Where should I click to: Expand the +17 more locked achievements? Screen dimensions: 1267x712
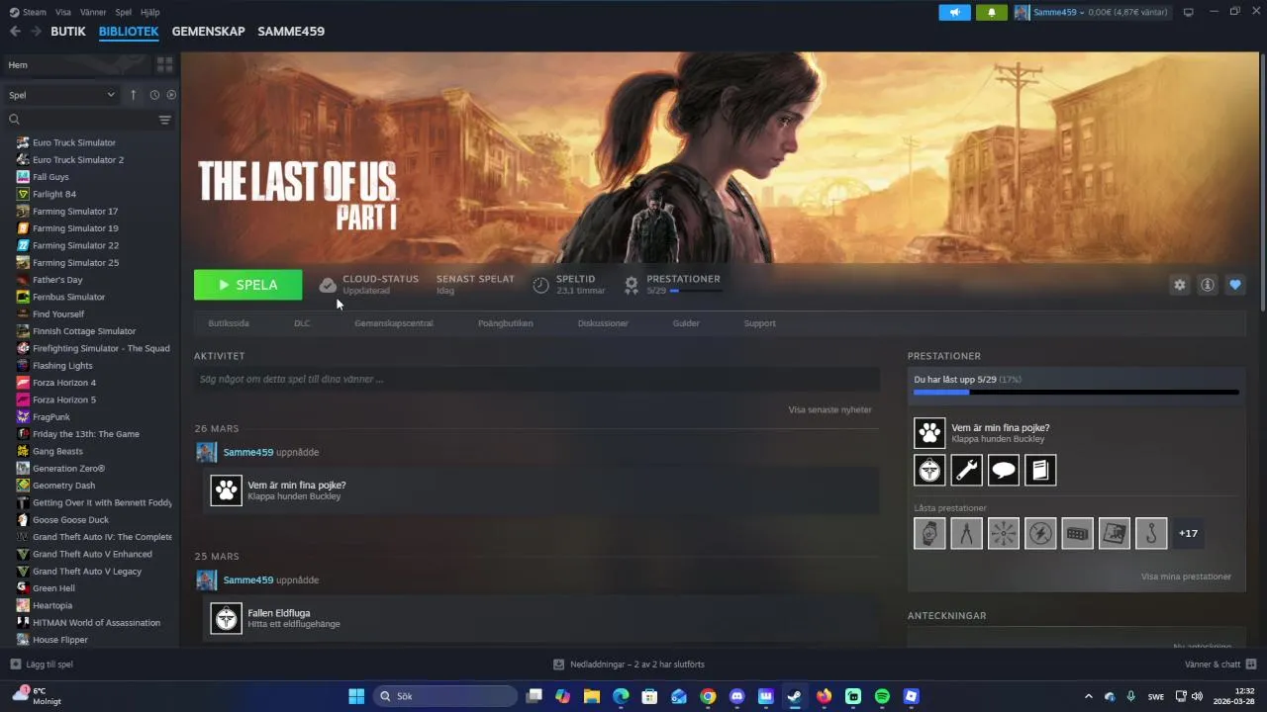pos(1188,533)
